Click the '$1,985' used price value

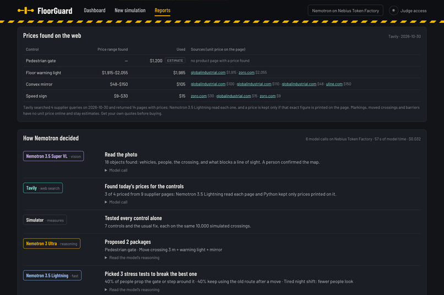click(179, 73)
